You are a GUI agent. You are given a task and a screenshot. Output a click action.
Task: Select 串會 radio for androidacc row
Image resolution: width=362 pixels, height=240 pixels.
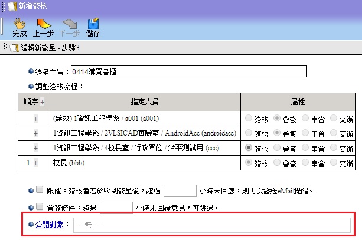point(305,133)
